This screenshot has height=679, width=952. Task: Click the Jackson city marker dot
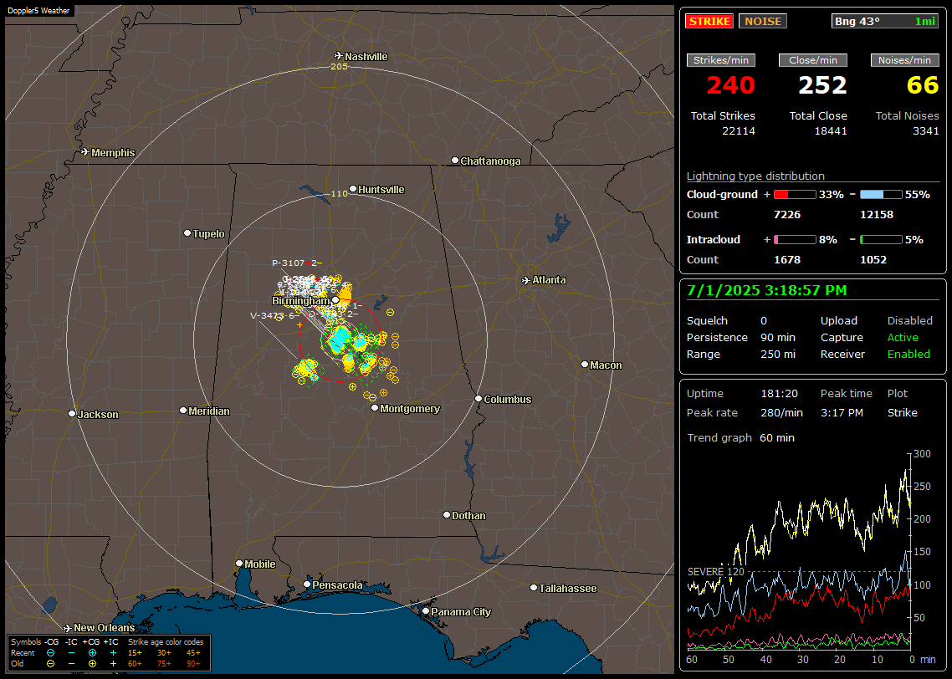(72, 413)
